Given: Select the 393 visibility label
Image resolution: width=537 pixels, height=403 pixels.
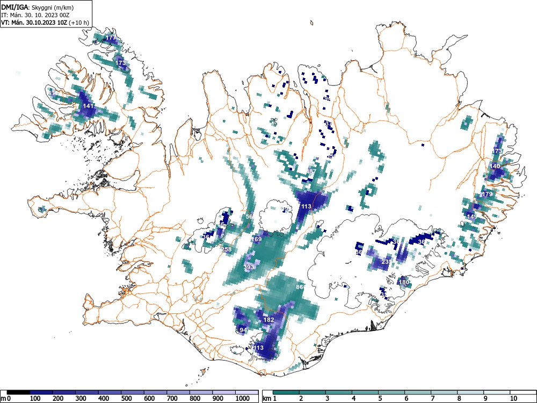Looking at the screenshot, I should tap(249, 267).
